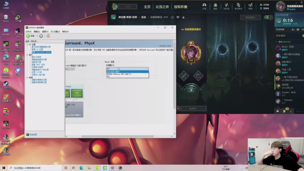Select 更改分辨率 in task tree

coord(36,57)
